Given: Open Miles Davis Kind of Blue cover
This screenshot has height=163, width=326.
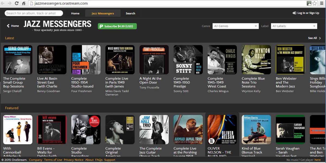Looking at the screenshot, I should tap(256, 130).
